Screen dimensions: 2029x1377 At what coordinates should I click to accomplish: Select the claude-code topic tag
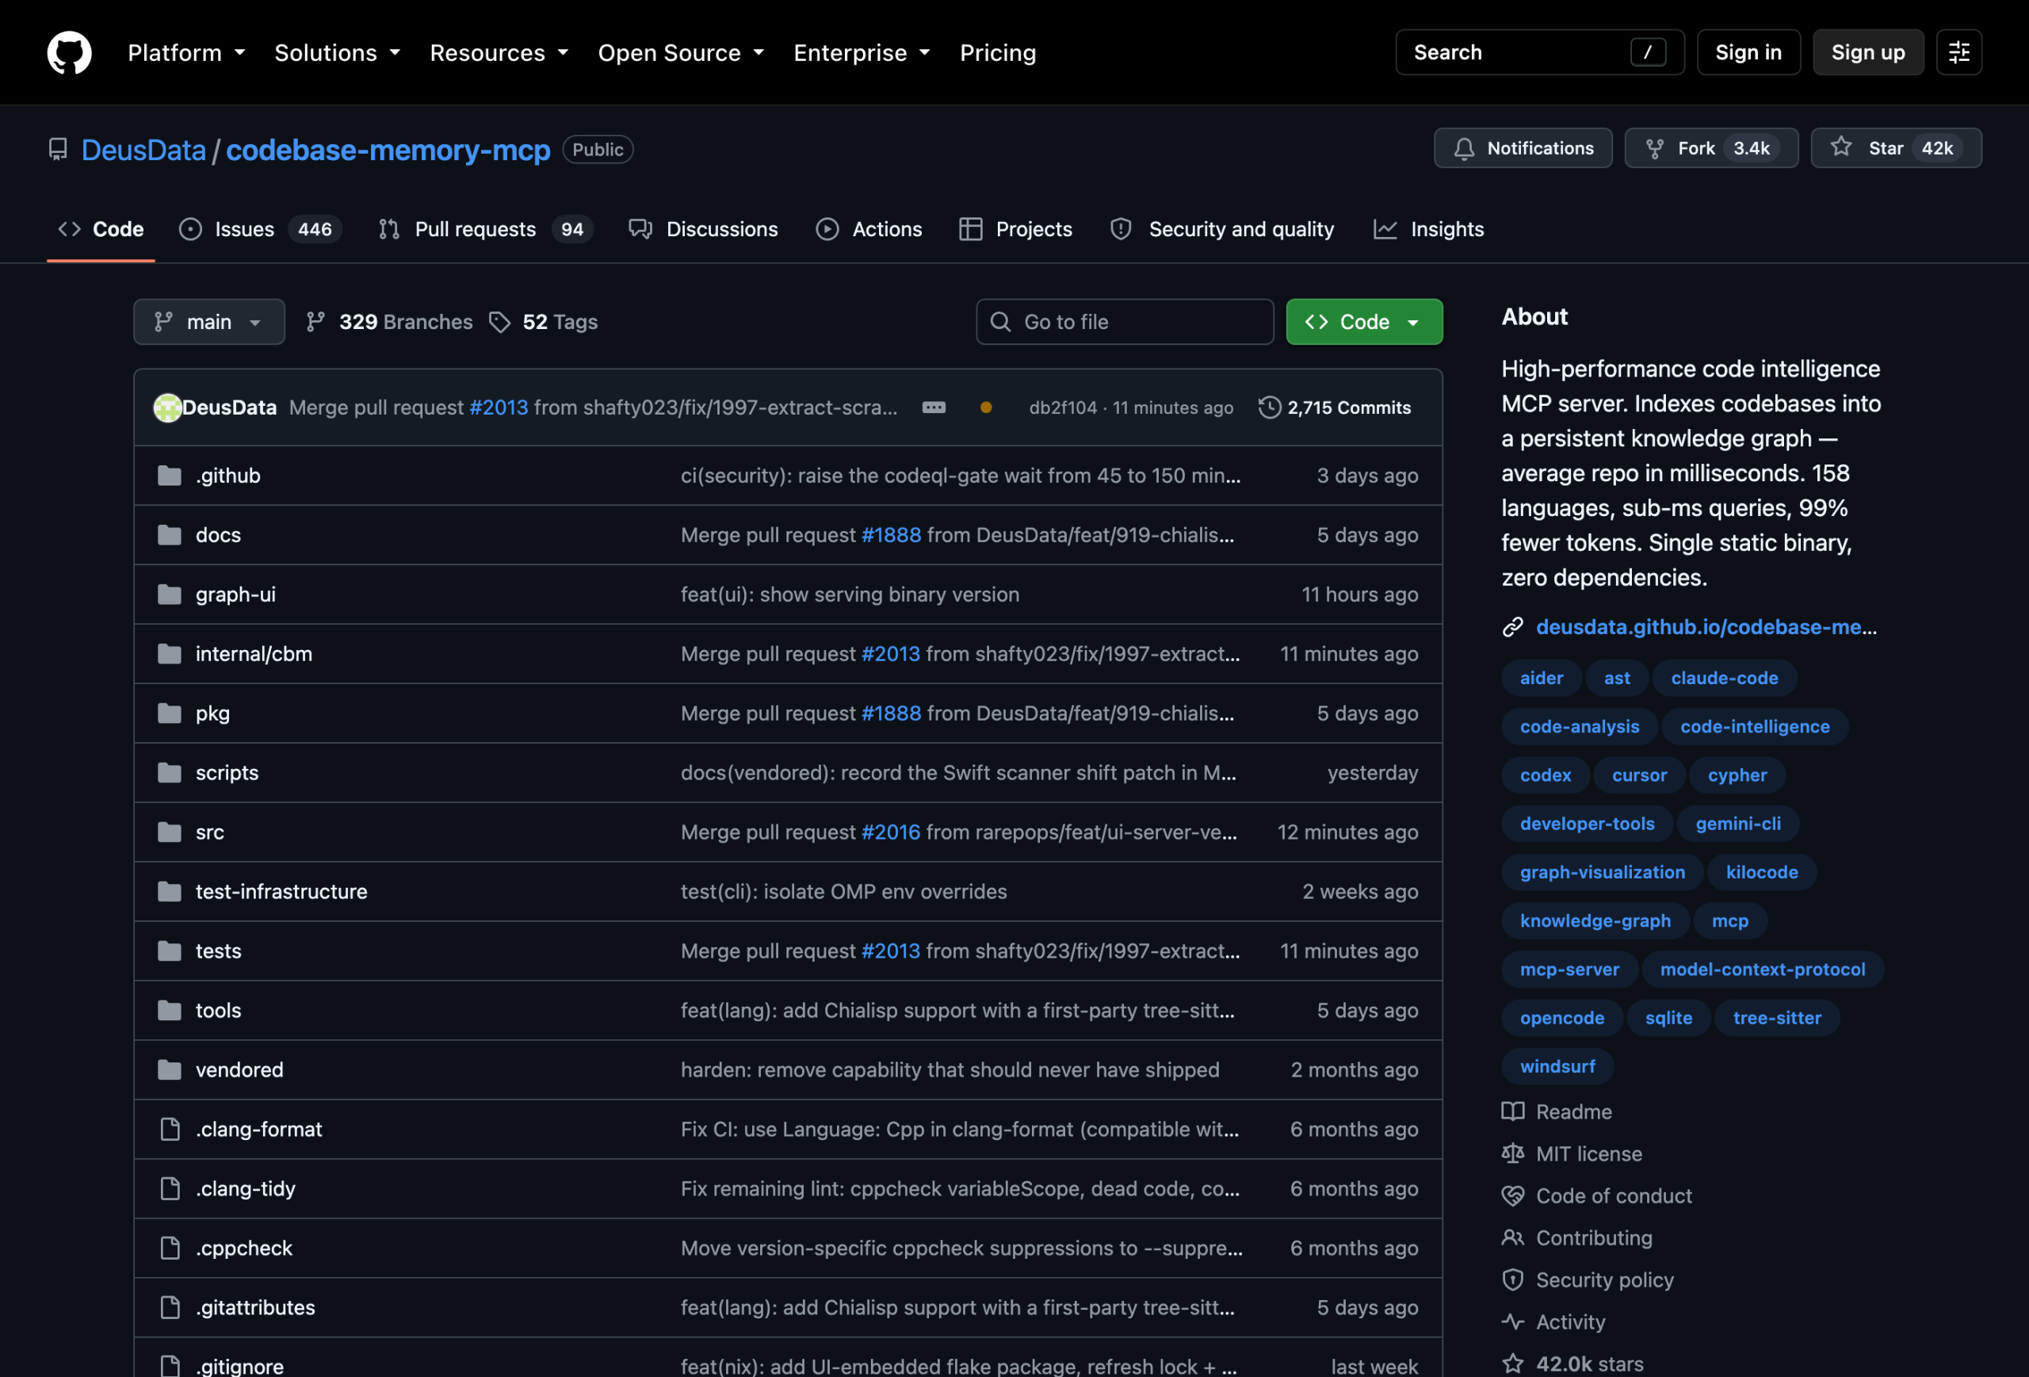click(1725, 679)
